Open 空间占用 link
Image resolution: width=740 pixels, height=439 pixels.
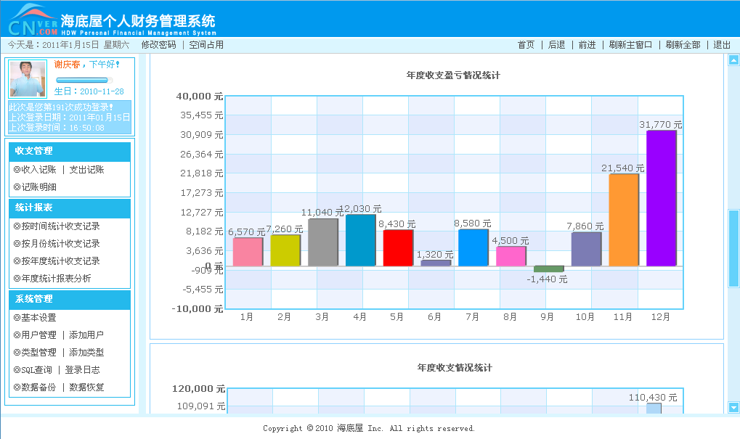206,45
